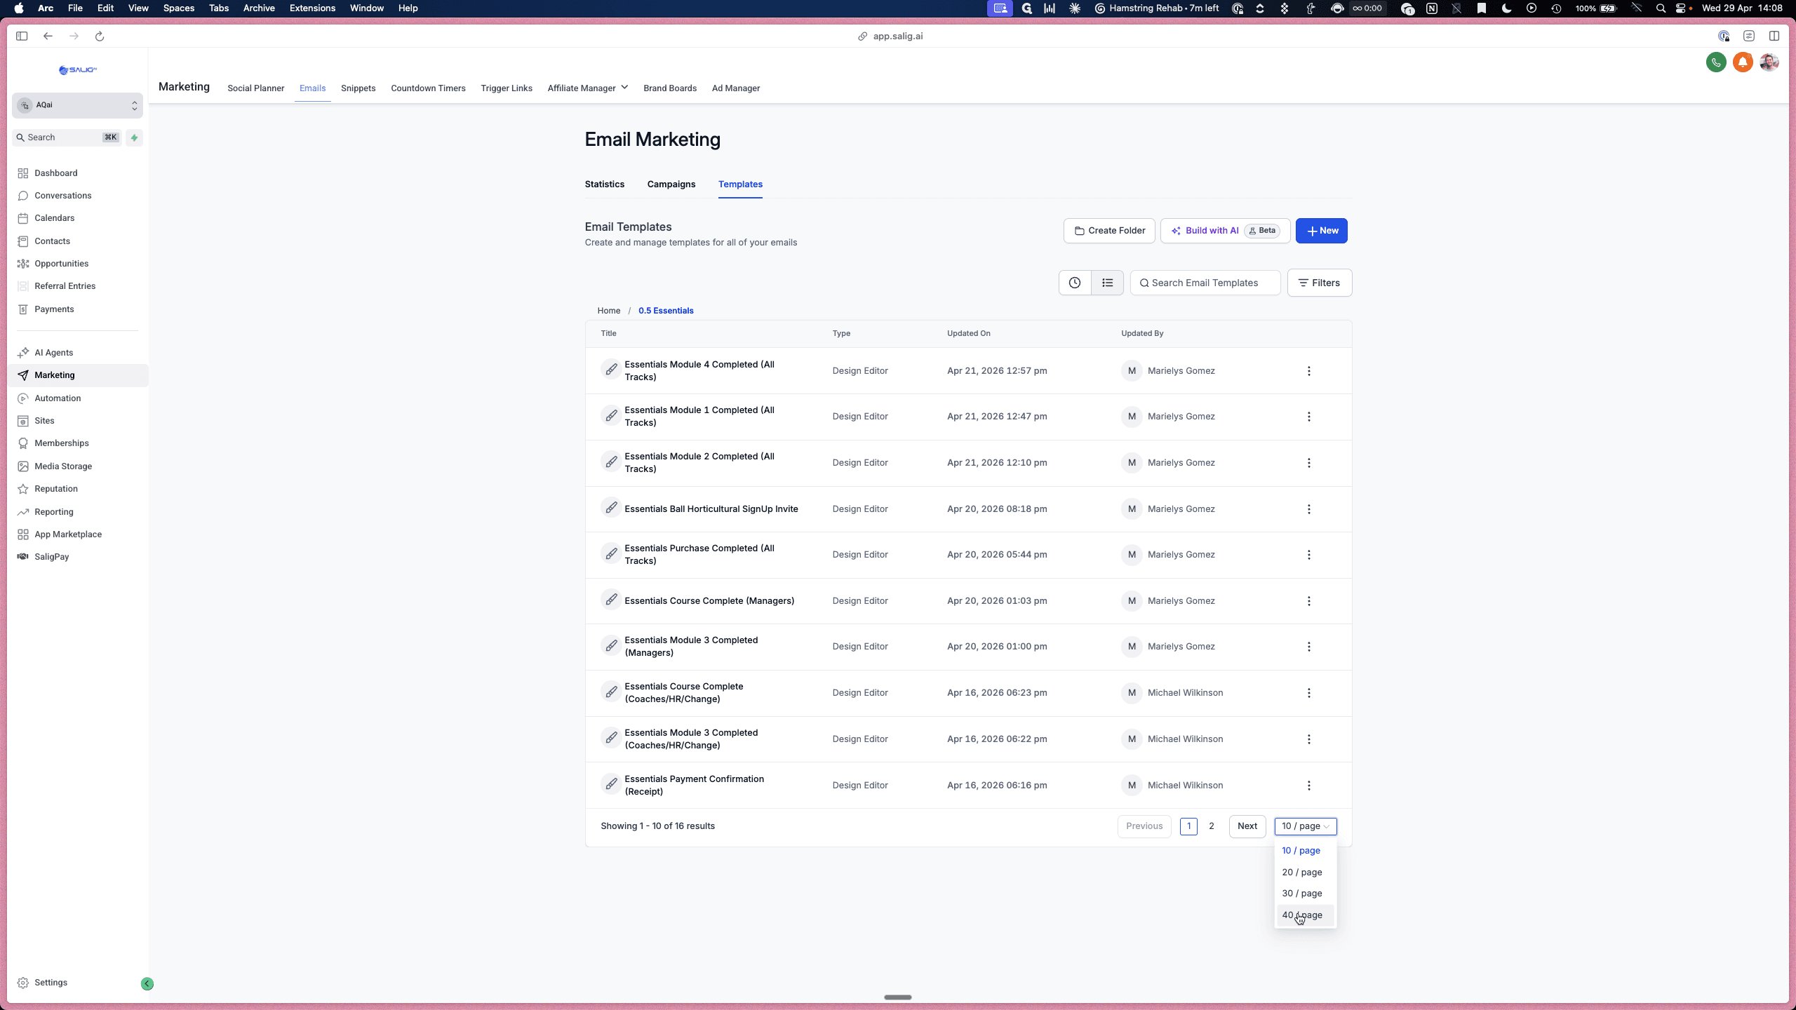This screenshot has width=1796, height=1010.
Task: Open Trigger Links tab
Action: [x=507, y=88]
